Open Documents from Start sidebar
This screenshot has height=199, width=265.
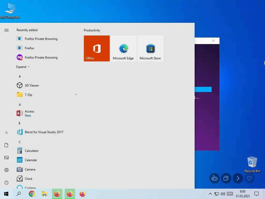[x=6, y=145]
